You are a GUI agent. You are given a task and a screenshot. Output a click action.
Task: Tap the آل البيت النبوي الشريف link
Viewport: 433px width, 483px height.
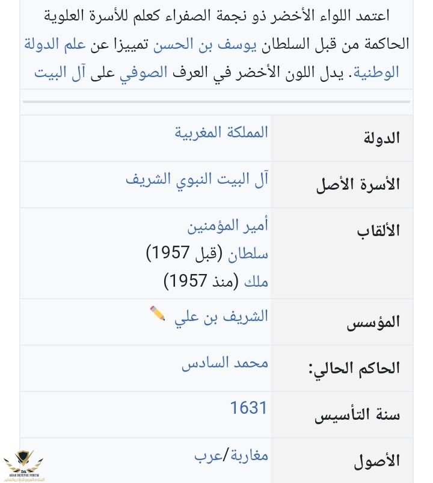click(x=197, y=179)
